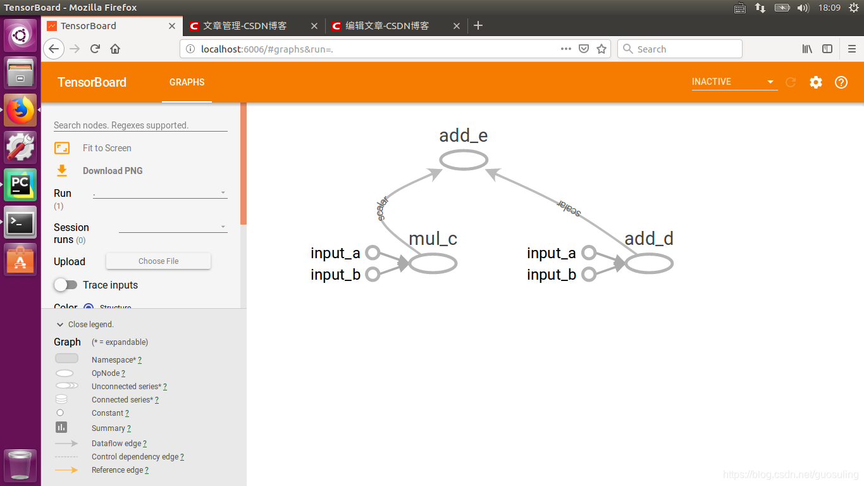The height and width of the screenshot is (486, 864).
Task: Click Reference edge help link
Action: pyautogui.click(x=146, y=470)
